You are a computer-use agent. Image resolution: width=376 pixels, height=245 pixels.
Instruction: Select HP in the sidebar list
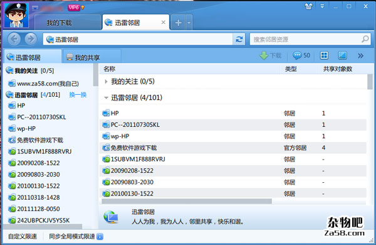[x=17, y=106]
